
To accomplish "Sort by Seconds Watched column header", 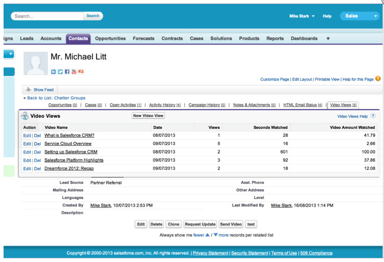I will click(270, 127).
